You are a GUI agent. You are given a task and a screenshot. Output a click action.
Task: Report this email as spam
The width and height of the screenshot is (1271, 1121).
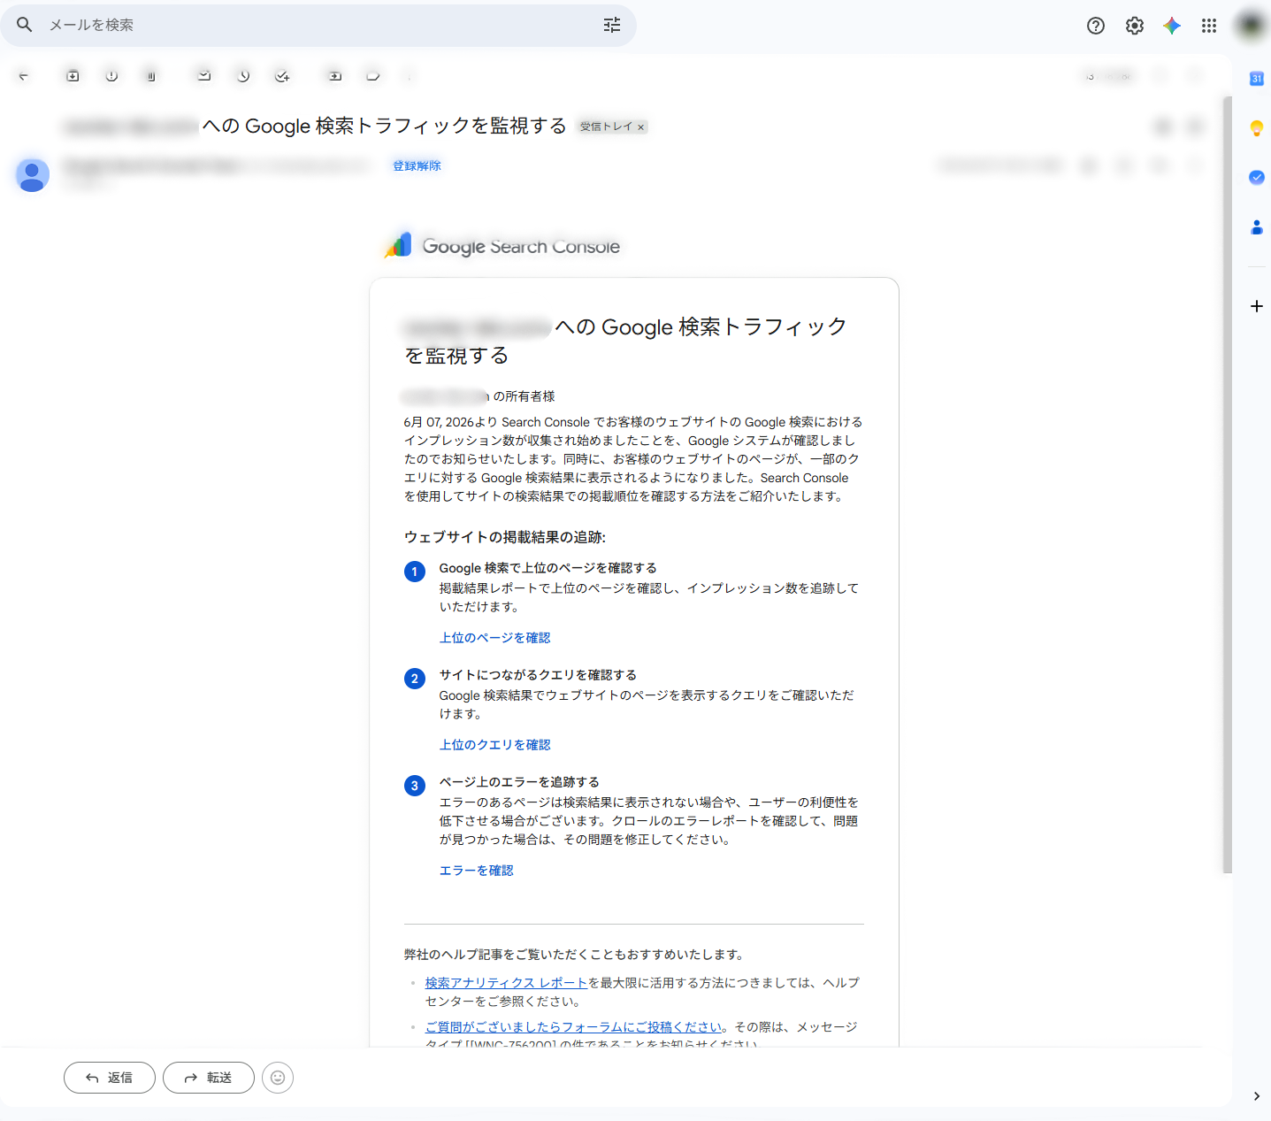[111, 76]
